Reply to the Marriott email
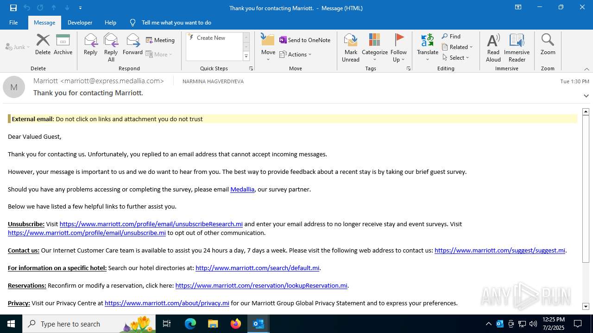593x333 pixels. tap(90, 44)
